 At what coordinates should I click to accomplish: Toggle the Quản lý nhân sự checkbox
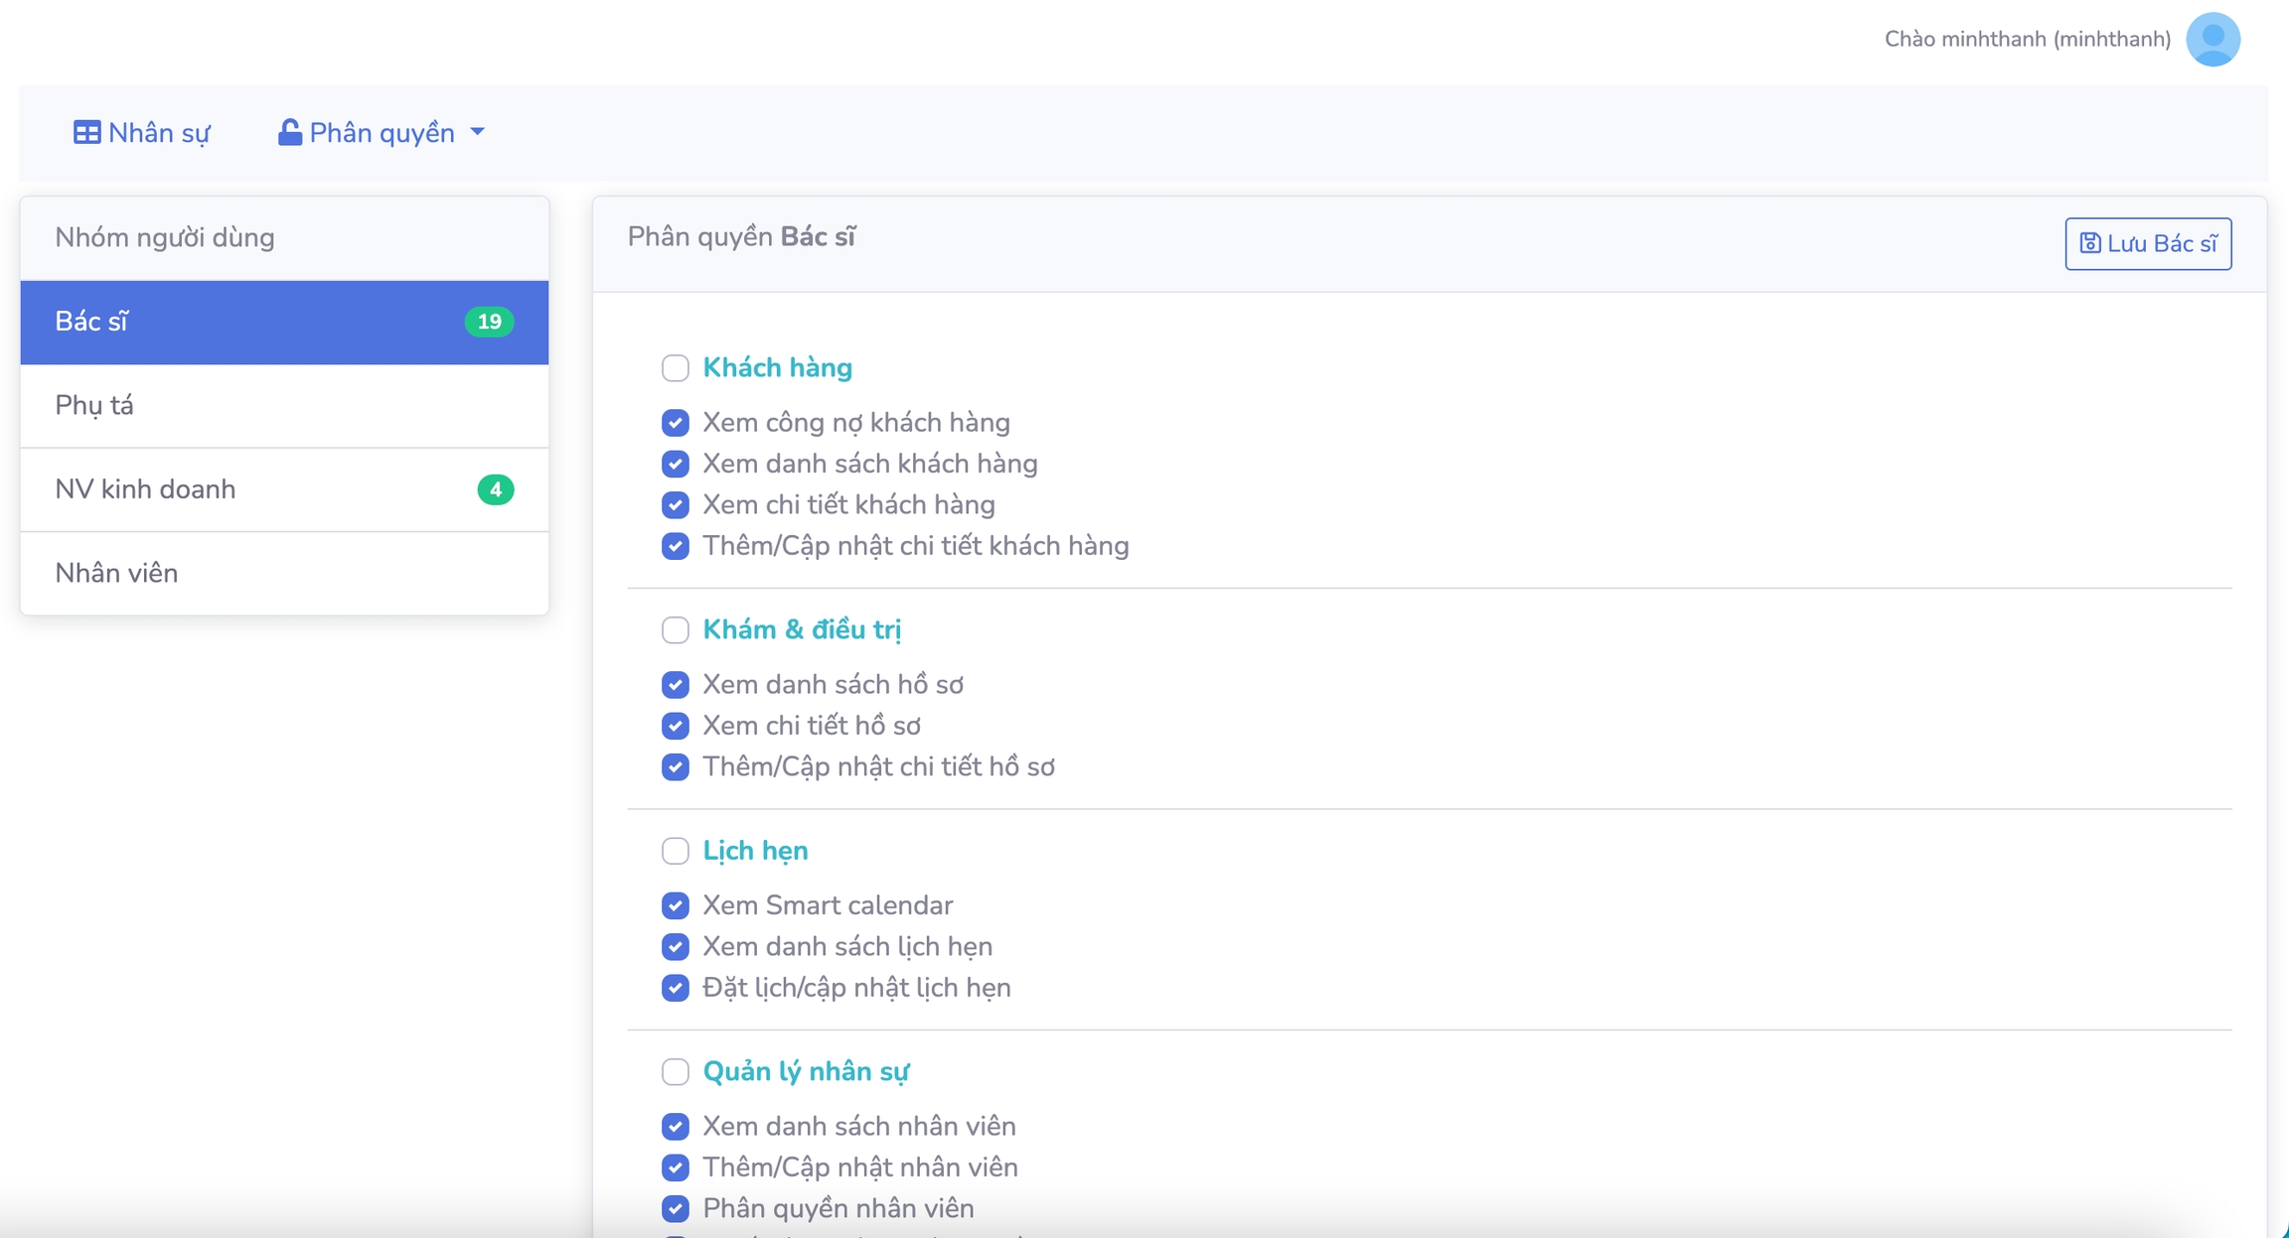(676, 1072)
